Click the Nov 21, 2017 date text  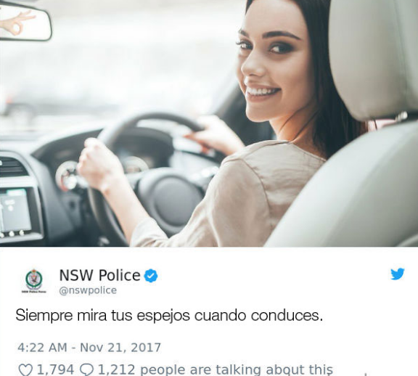pos(120,348)
